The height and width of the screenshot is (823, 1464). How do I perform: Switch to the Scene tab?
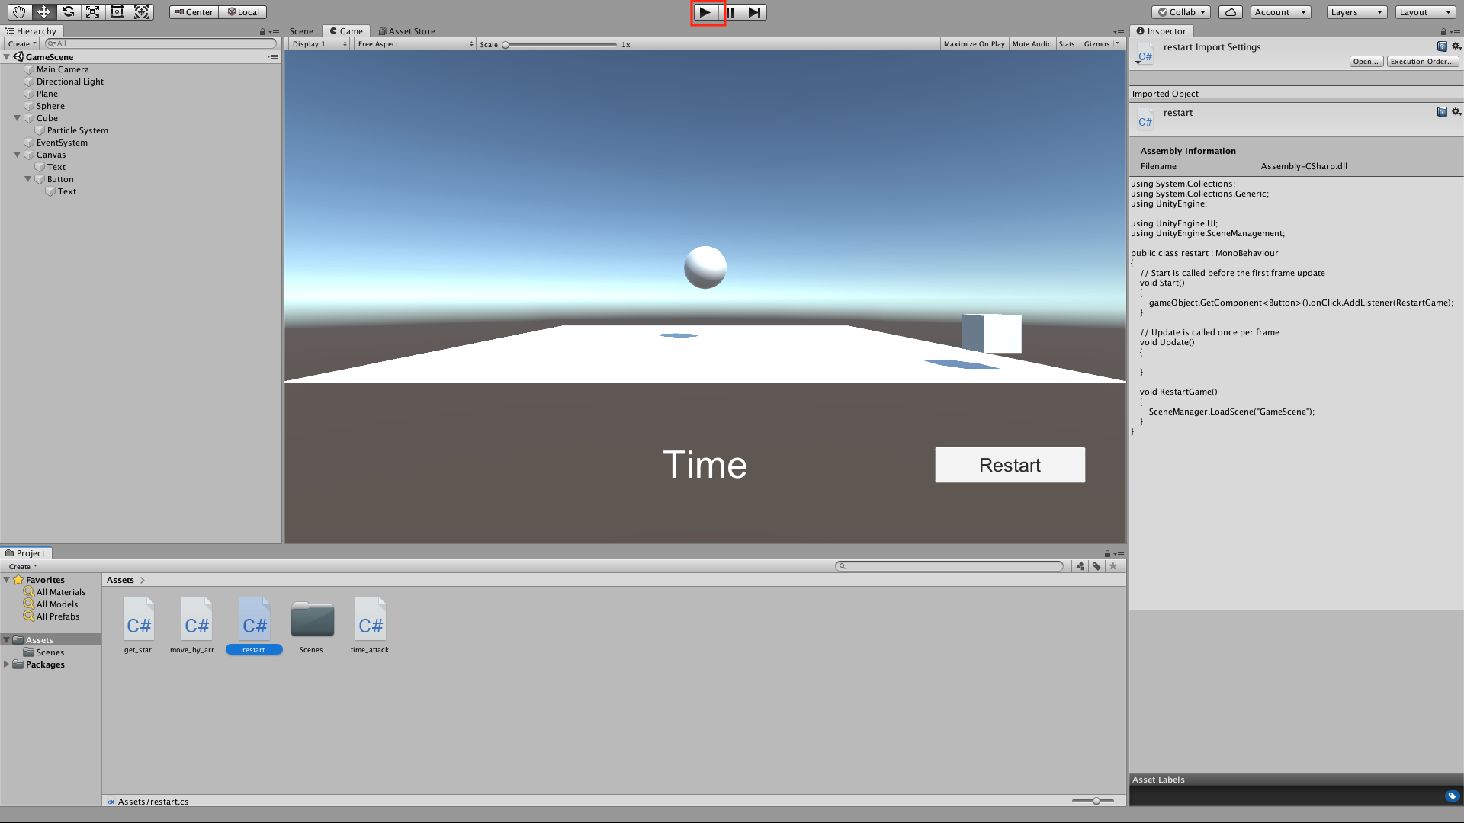coord(301,31)
